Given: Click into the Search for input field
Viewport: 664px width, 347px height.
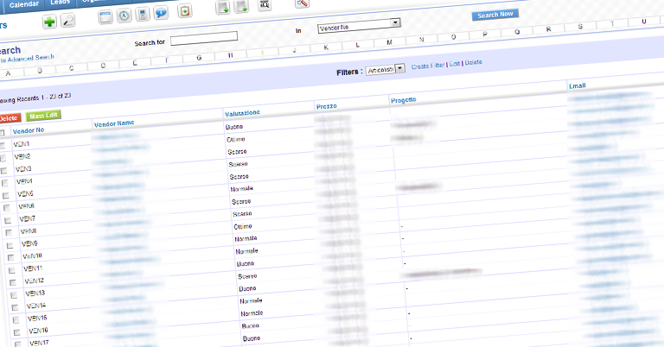Looking at the screenshot, I should pos(204,38).
